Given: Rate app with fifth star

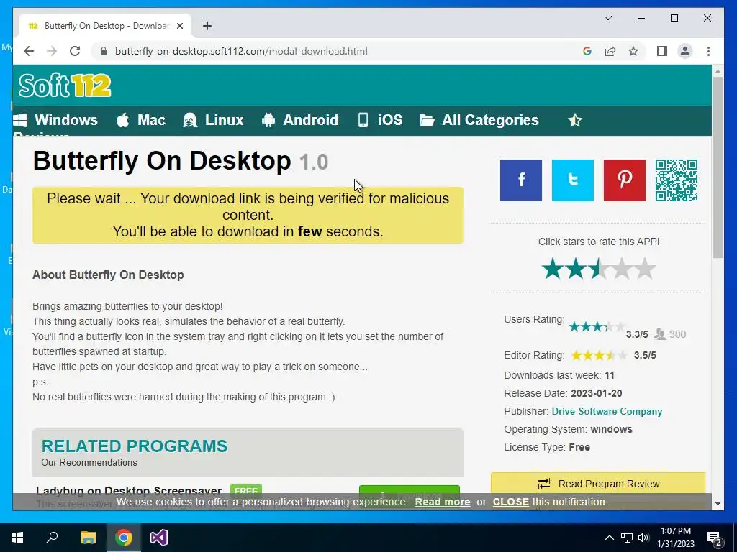Looking at the screenshot, I should [x=645, y=269].
